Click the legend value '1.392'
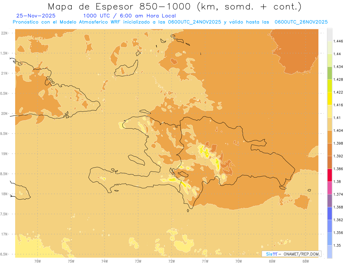 click(x=338, y=156)
